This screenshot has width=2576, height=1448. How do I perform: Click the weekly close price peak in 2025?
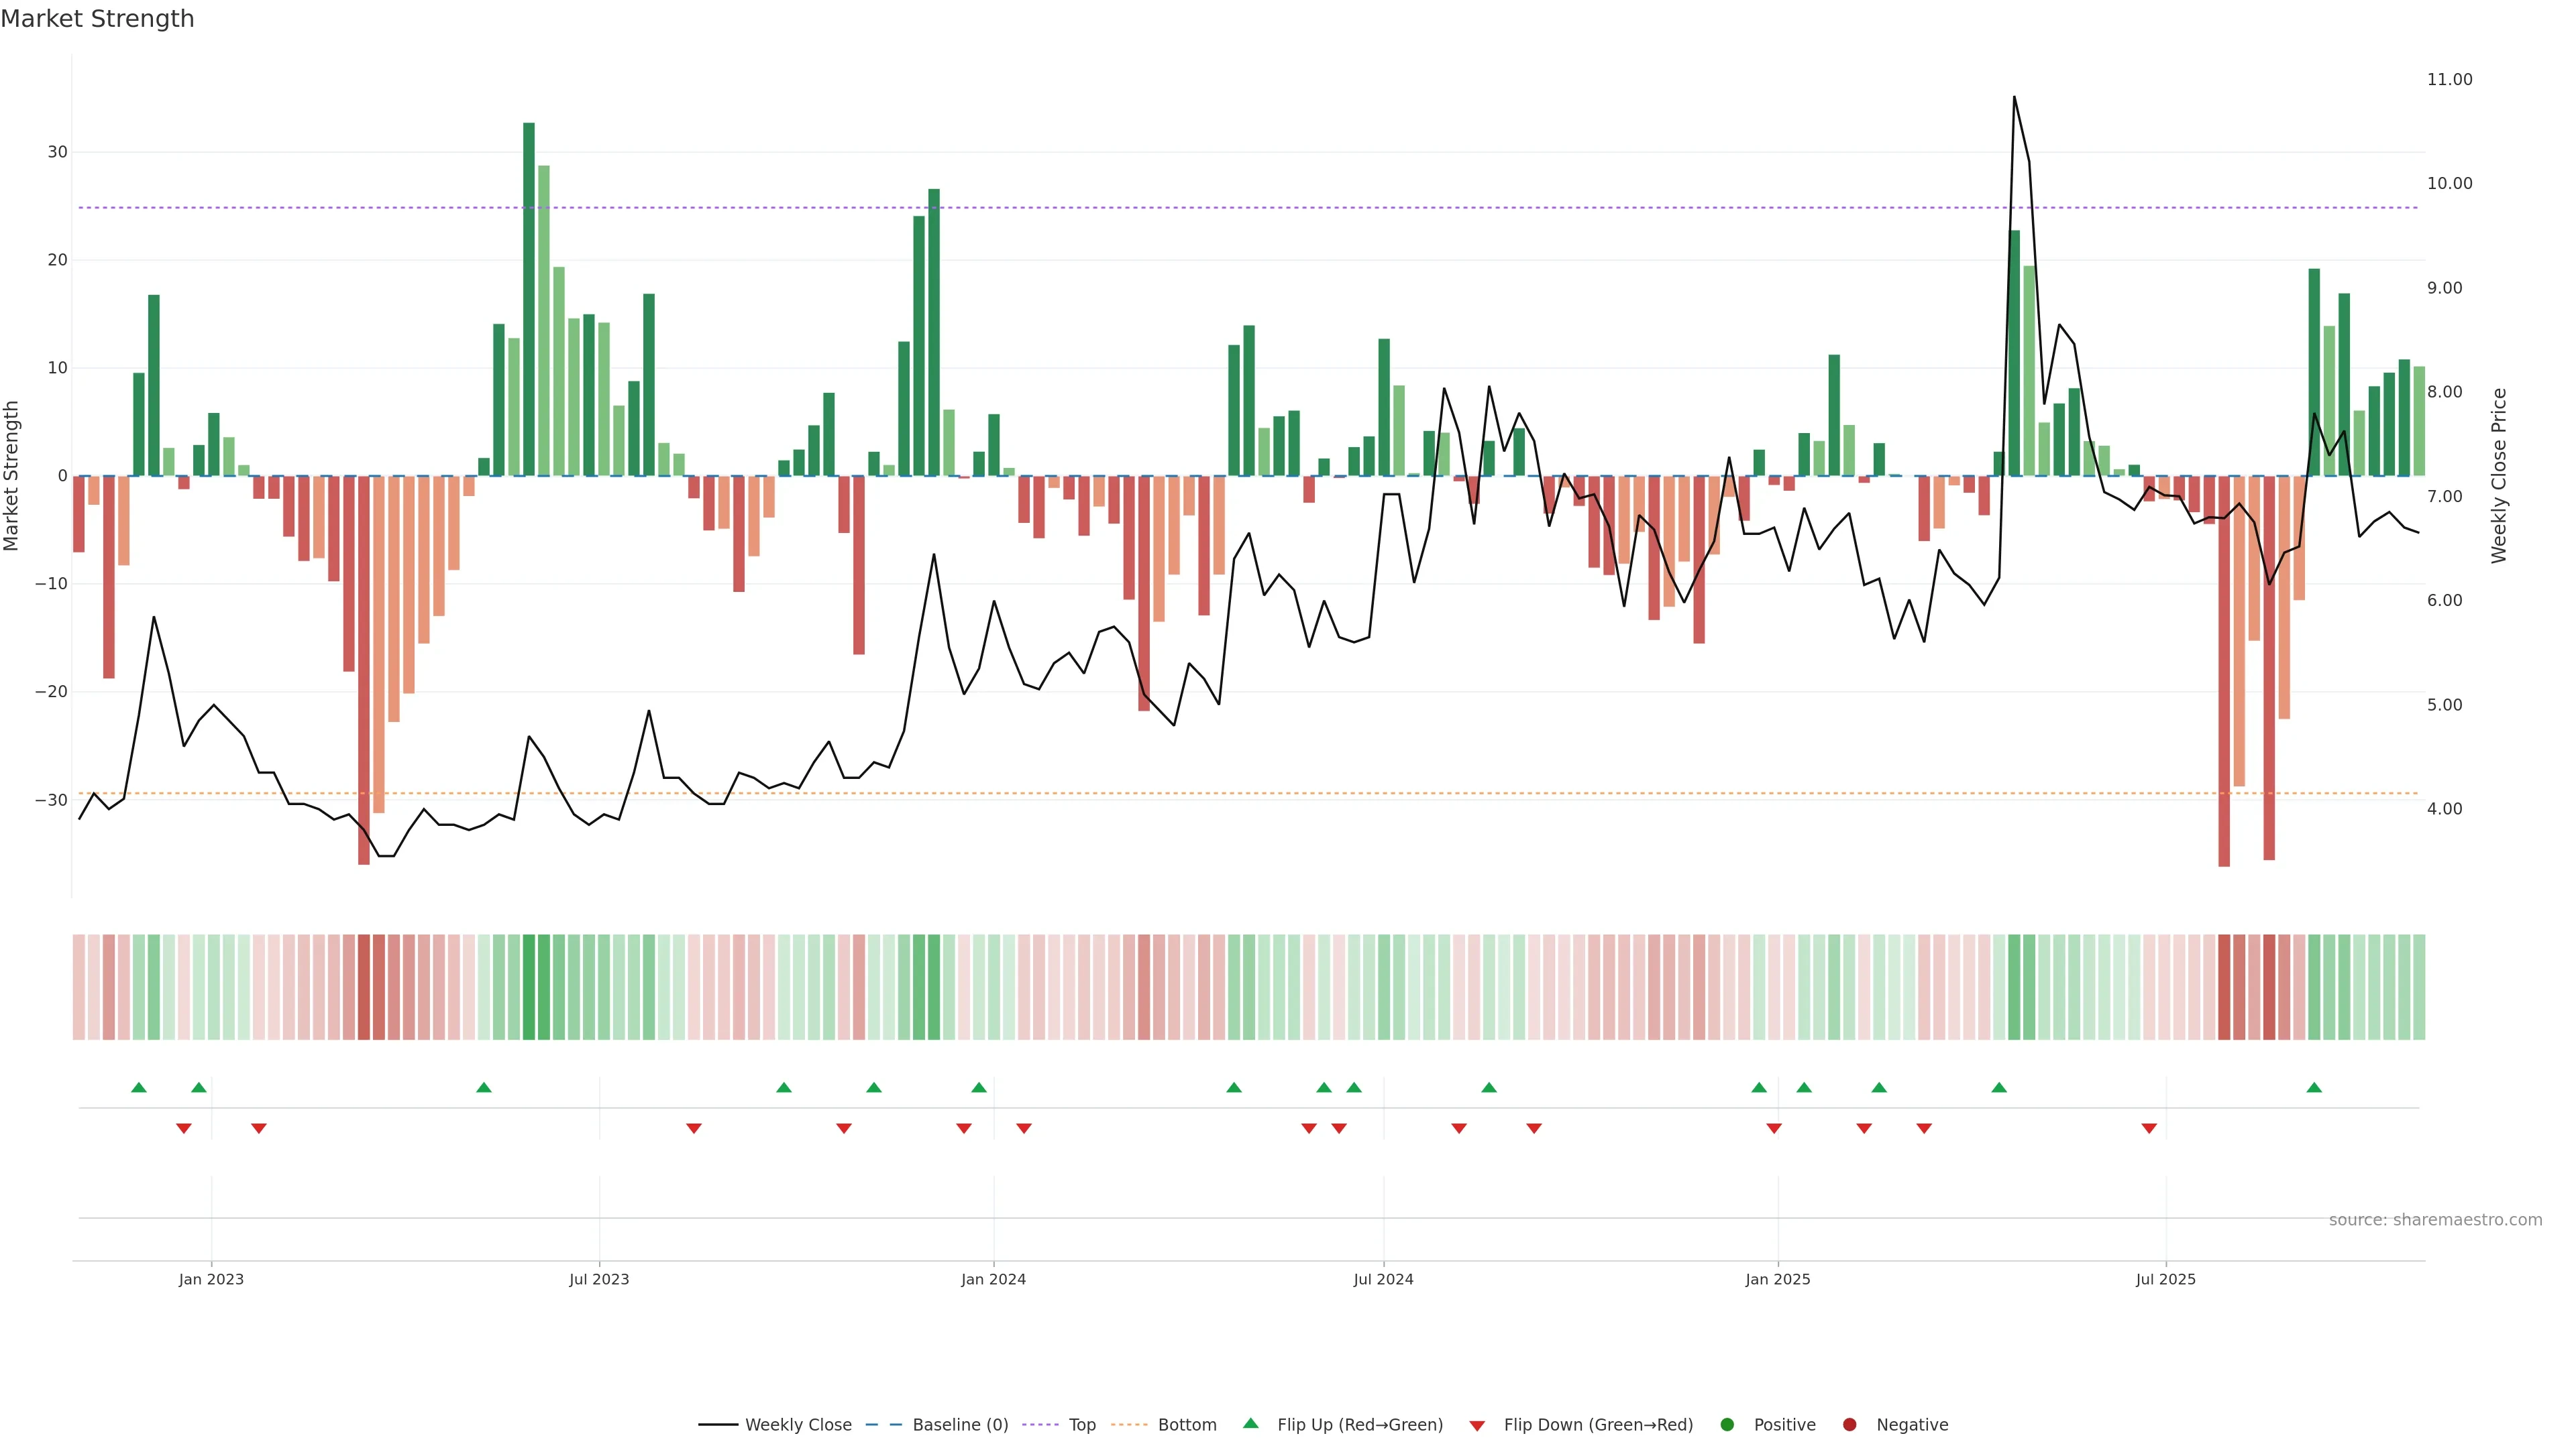coord(2014,98)
